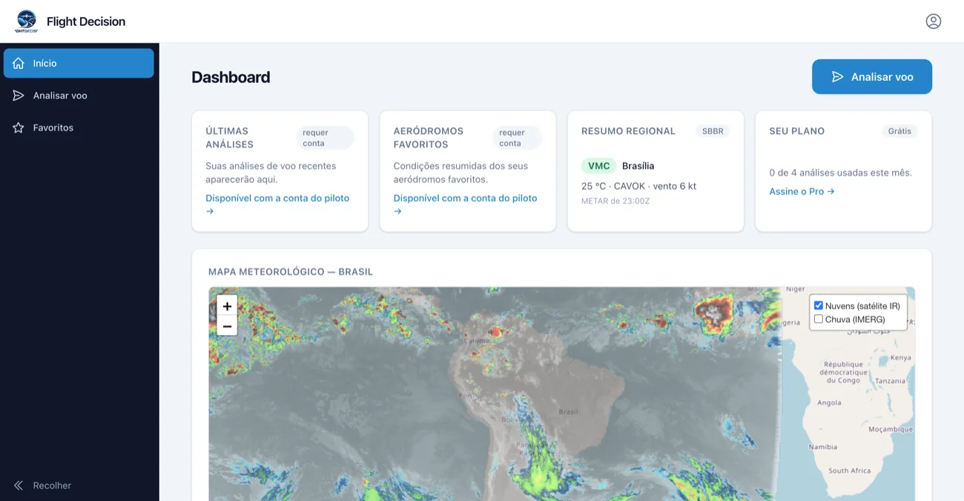Image resolution: width=964 pixels, height=501 pixels.
Task: Click the Tanzania label on the map
Action: [x=890, y=381]
